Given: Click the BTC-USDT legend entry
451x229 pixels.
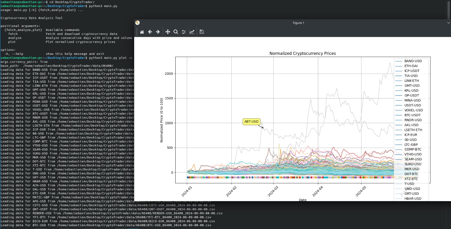Looking at the screenshot, I should [408, 115].
